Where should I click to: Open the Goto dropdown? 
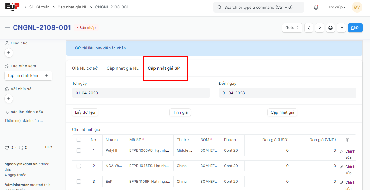coord(292,28)
